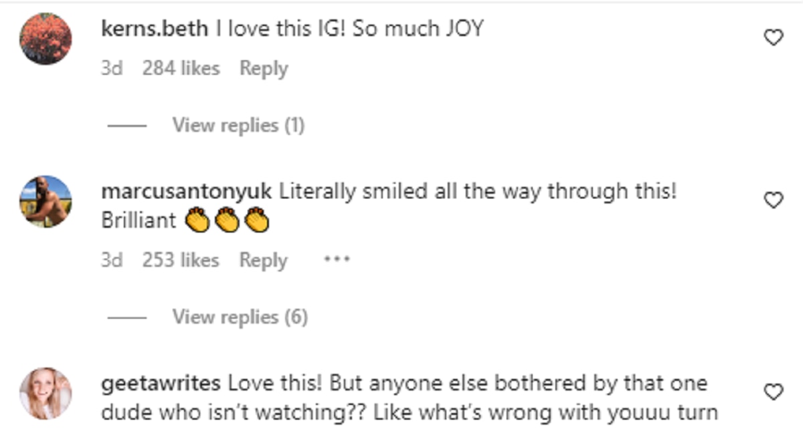Screen dimensions: 803x431
Task: Click the clapping emojis in marcusantonyuk's comment
Action: 226,221
